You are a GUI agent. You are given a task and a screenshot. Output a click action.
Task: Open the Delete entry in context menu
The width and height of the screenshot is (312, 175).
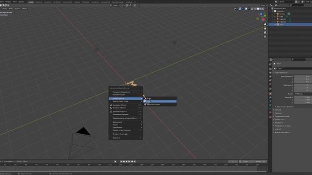(x=126, y=138)
